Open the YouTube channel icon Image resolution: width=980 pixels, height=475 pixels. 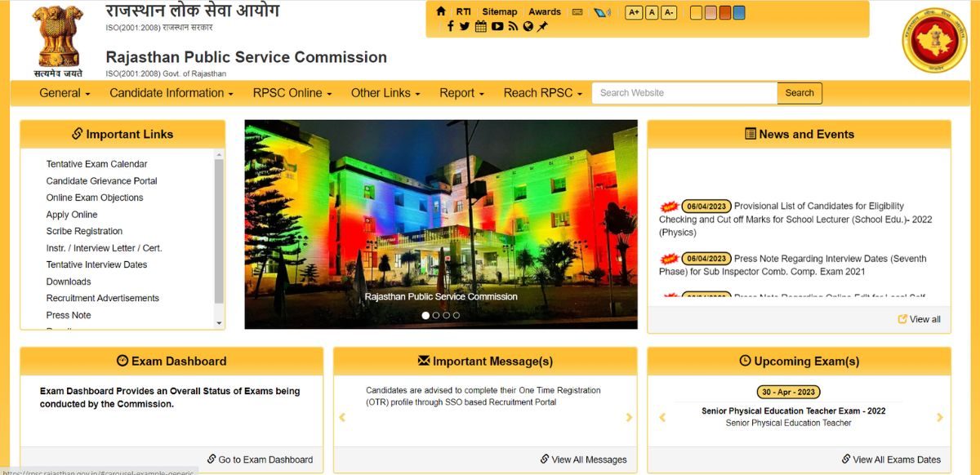coord(497,26)
